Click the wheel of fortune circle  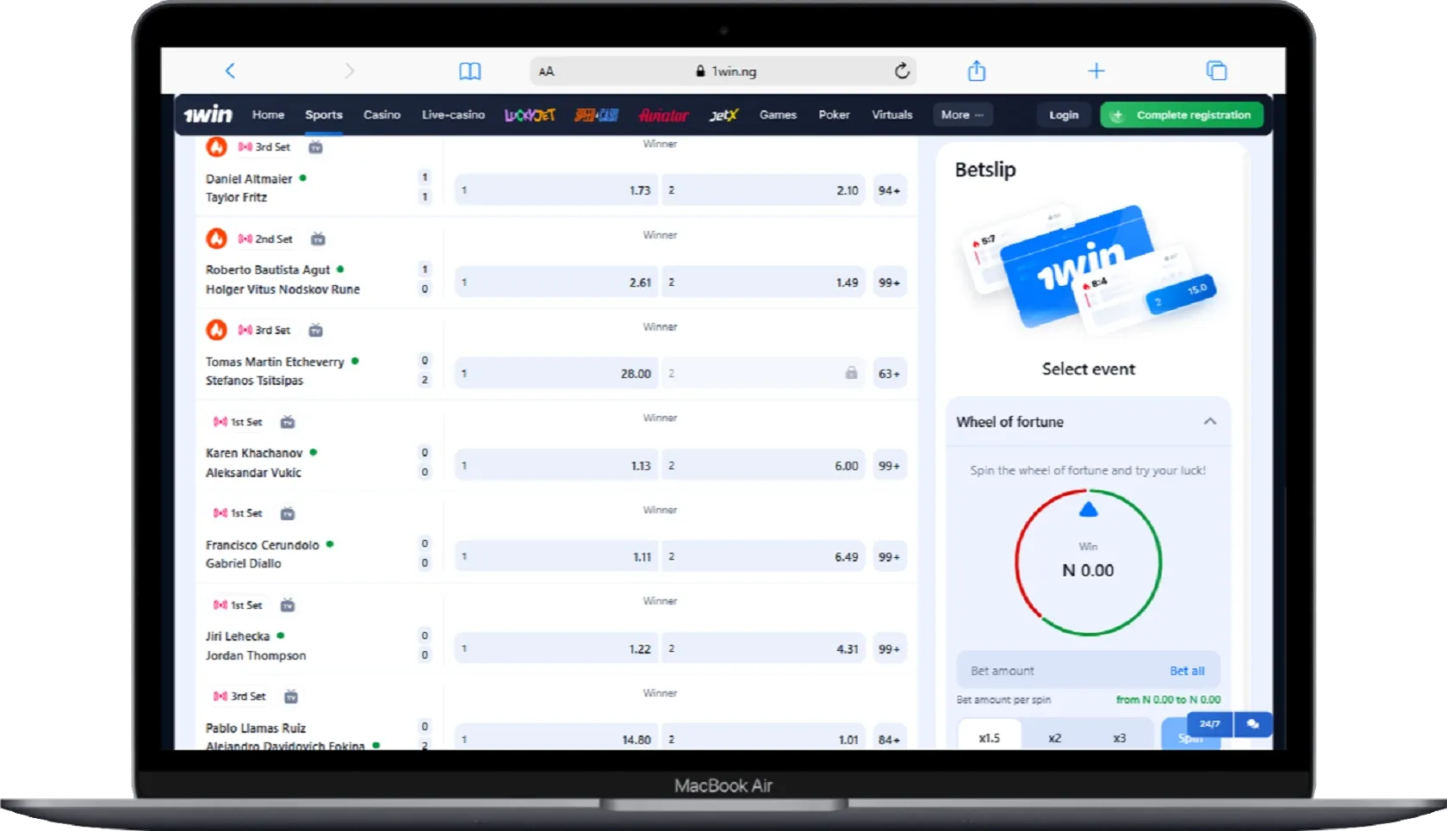coord(1088,562)
